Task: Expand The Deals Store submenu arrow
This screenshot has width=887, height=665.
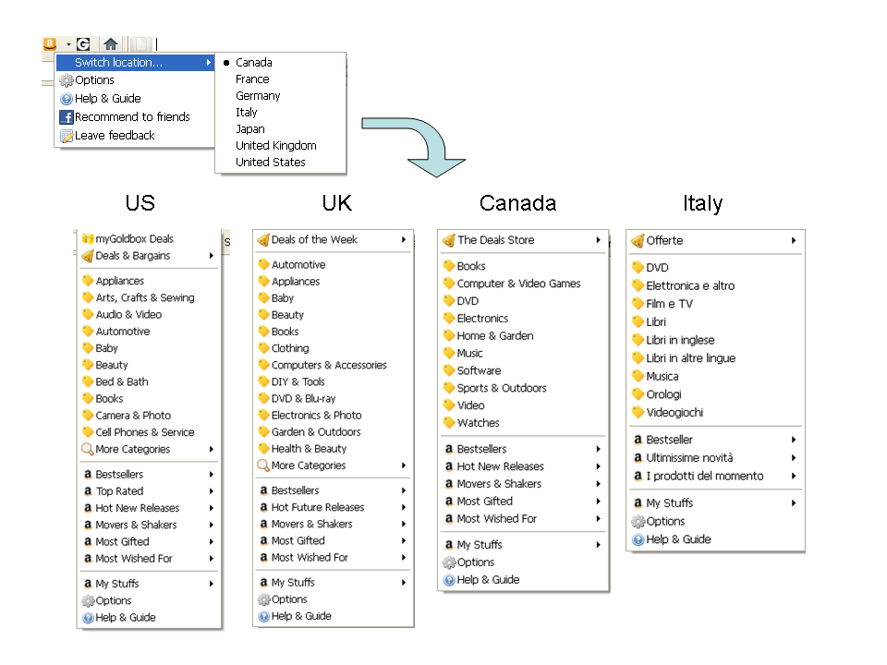Action: click(x=599, y=240)
